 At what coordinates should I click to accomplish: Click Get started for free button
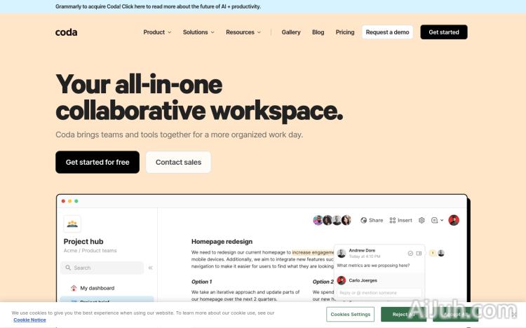pos(97,162)
